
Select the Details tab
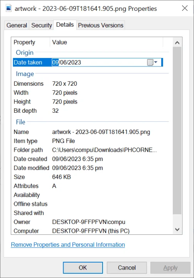[65, 25]
